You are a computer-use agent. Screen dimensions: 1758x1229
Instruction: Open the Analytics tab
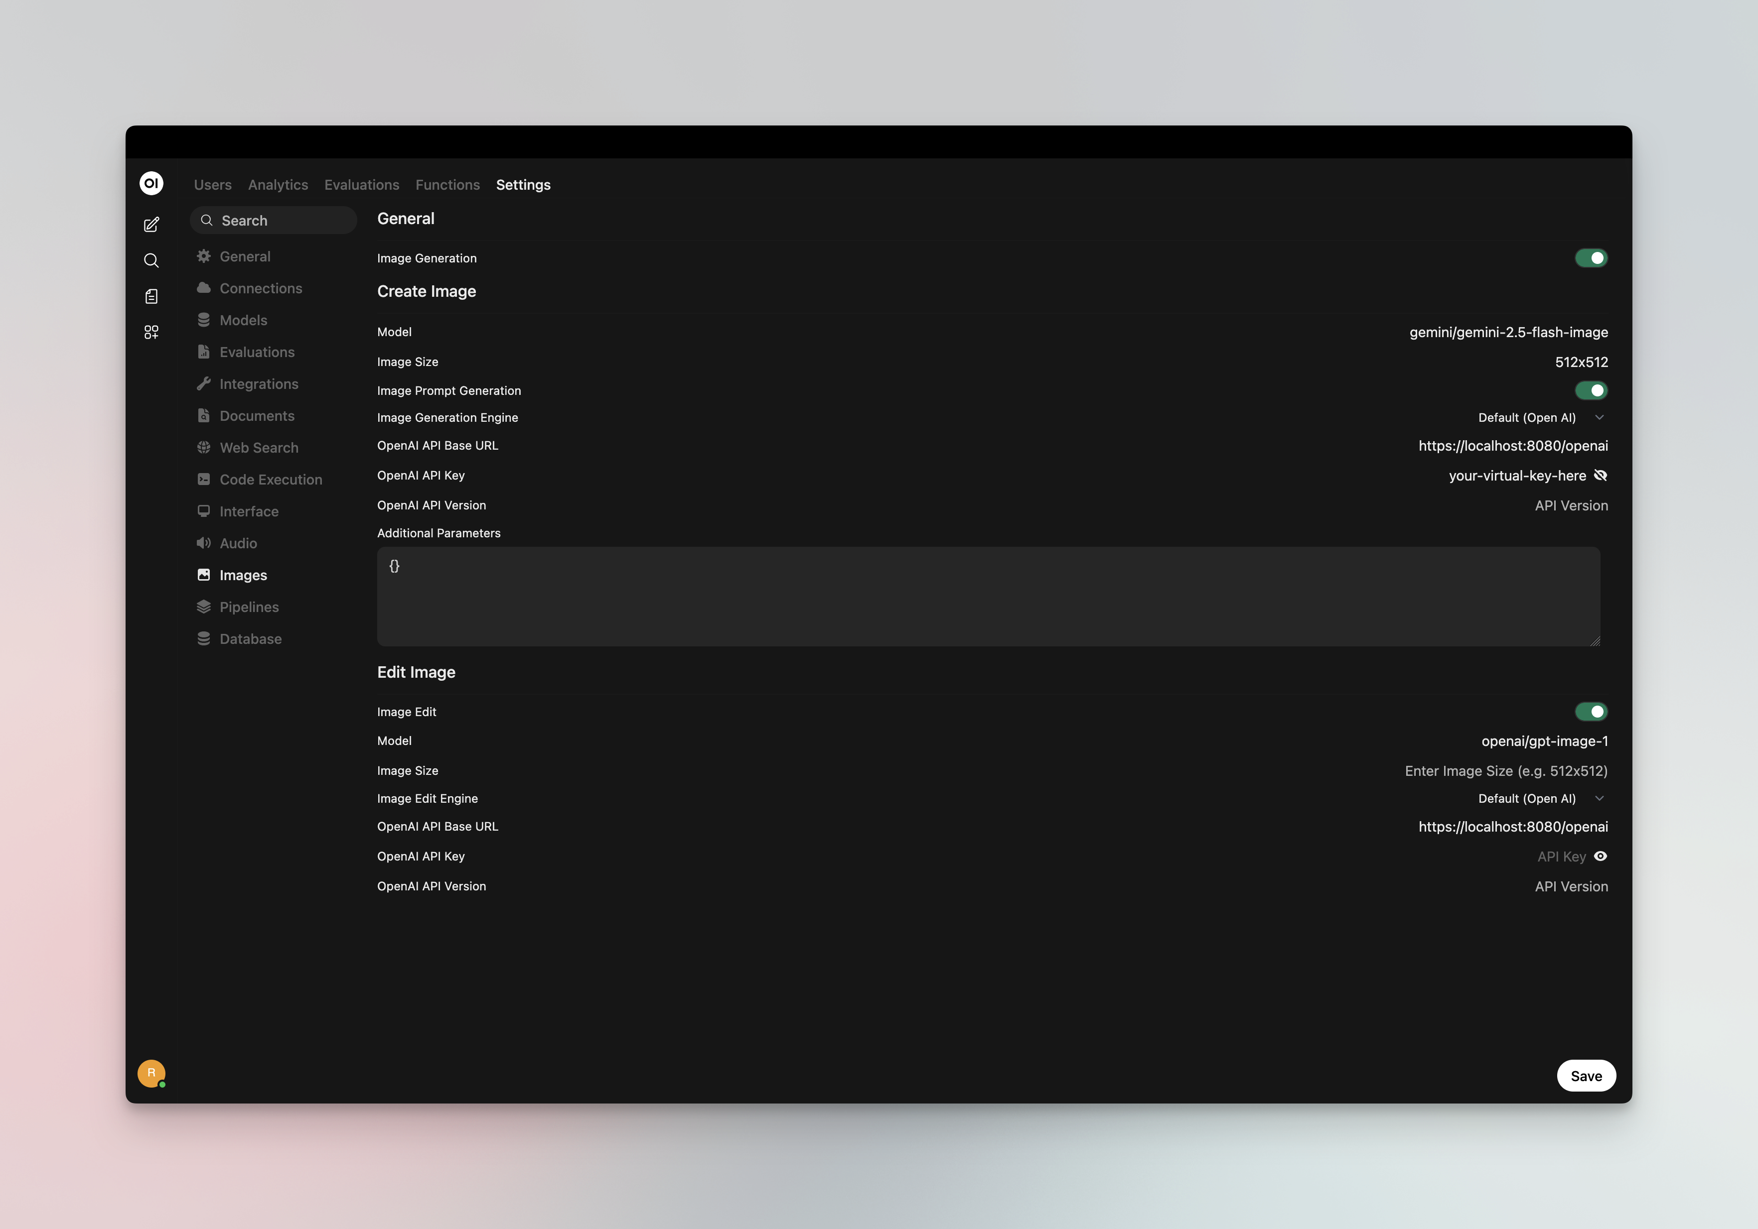coord(278,184)
